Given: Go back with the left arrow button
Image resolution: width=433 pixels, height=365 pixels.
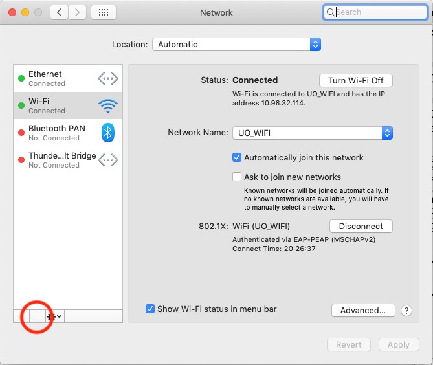Looking at the screenshot, I should 59,12.
